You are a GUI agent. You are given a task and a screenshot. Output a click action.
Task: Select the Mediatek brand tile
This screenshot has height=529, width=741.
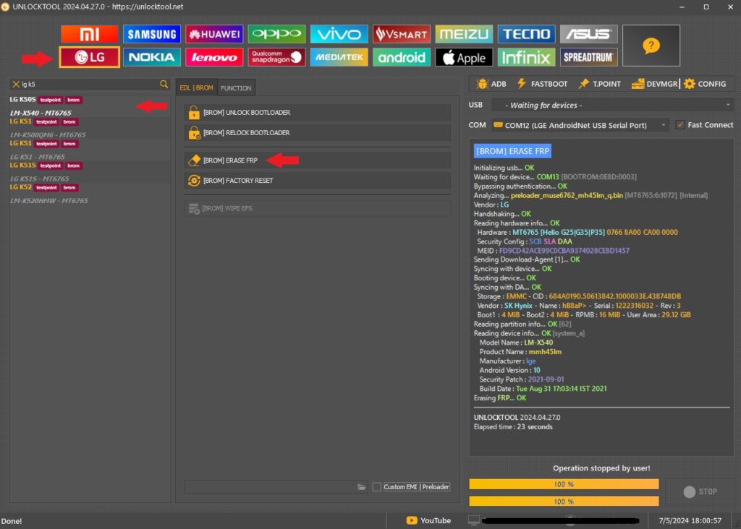click(339, 57)
